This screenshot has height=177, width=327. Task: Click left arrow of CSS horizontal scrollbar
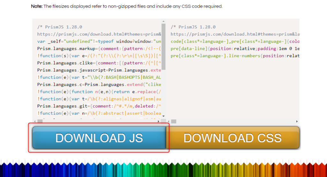tap(169, 122)
